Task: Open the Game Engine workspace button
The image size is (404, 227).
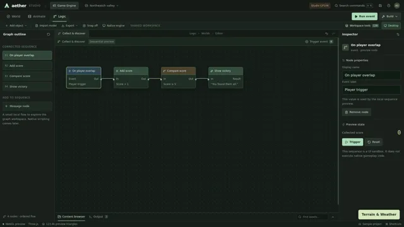Action: [x=64, y=6]
